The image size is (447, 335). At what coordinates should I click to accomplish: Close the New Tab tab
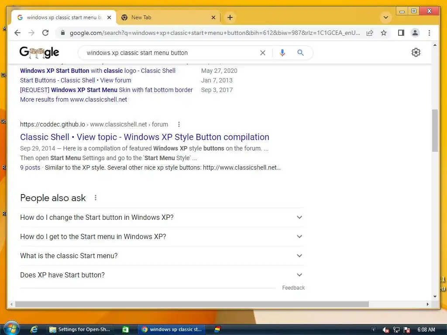pos(213,17)
